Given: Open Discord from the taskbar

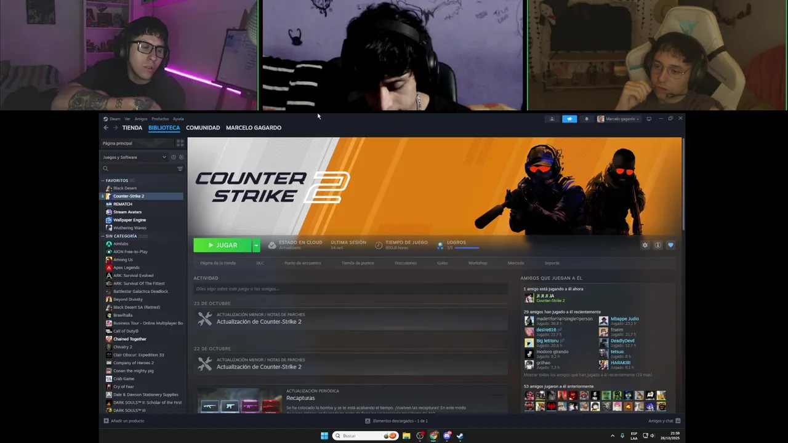Looking at the screenshot, I should pyautogui.click(x=447, y=436).
